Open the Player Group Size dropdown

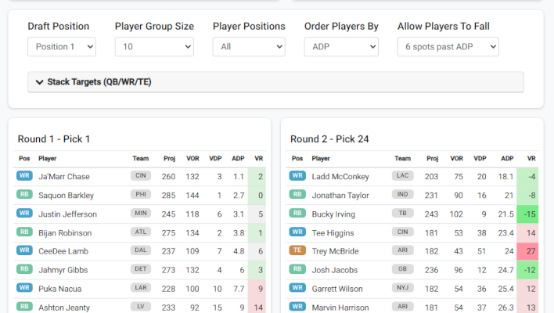[153, 47]
